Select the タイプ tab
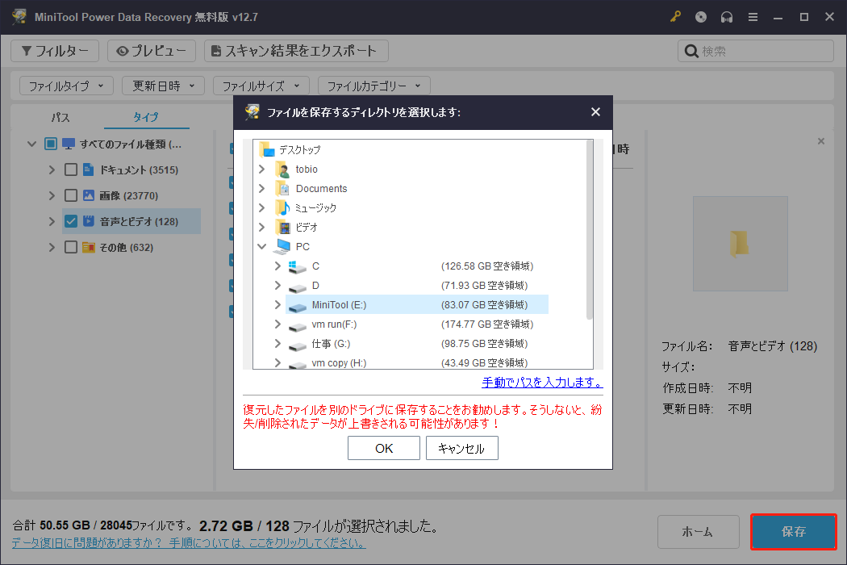Screen dimensions: 847x565 (146, 117)
